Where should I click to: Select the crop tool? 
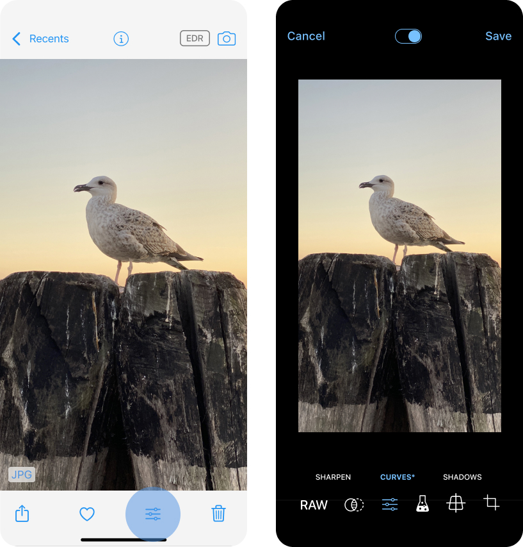(492, 503)
